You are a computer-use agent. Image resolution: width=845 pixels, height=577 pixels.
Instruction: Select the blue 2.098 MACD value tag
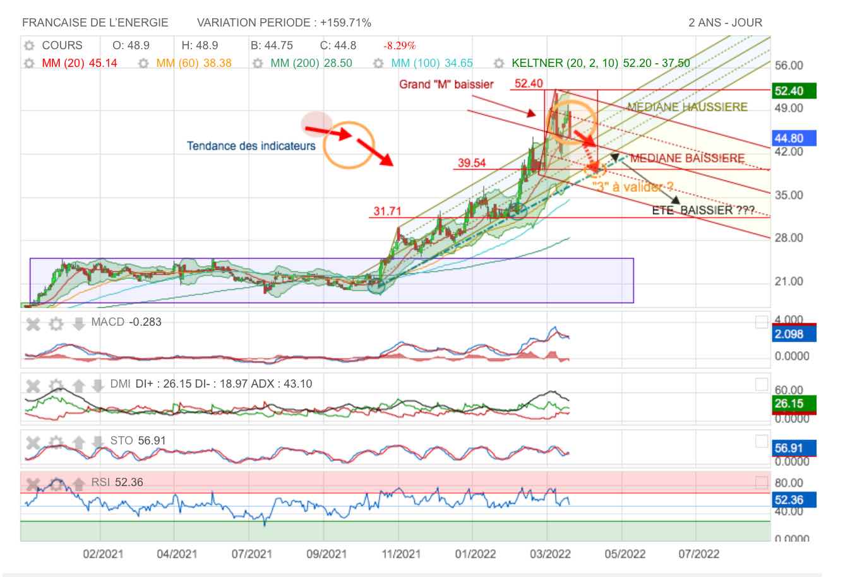tap(795, 334)
